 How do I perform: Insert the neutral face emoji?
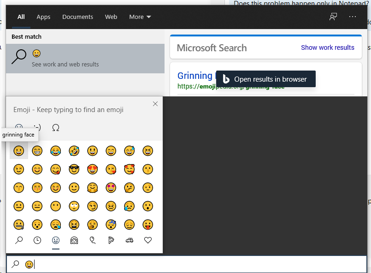[19, 206]
